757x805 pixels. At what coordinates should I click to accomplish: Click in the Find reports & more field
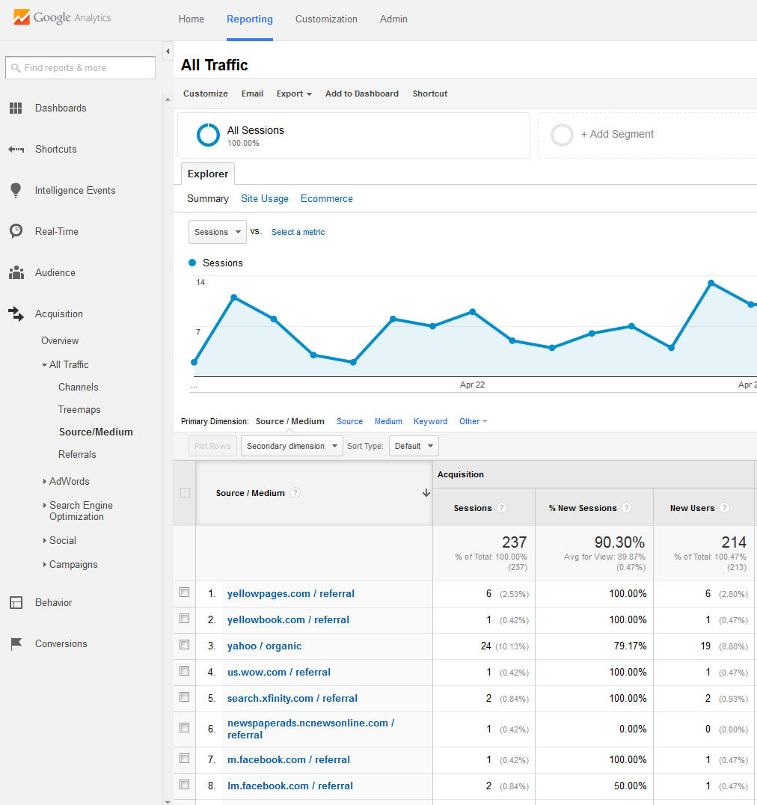click(81, 68)
